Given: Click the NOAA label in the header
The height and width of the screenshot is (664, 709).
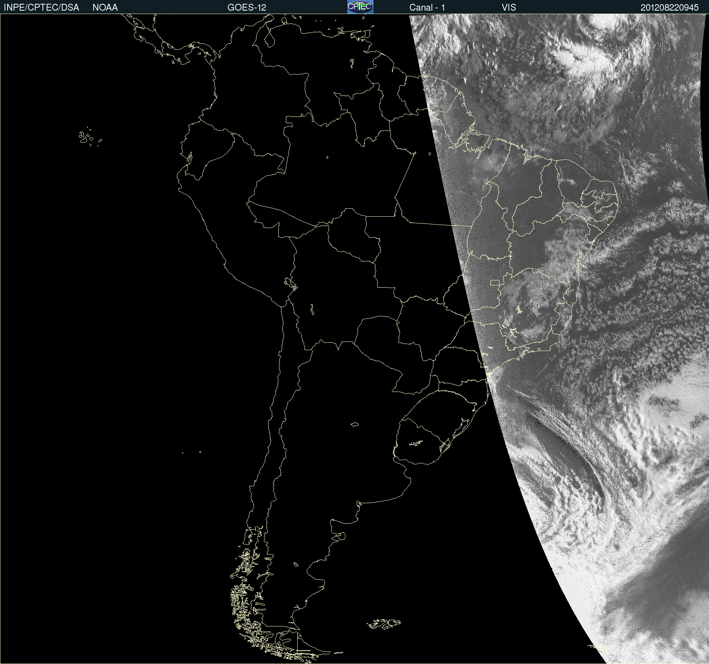Looking at the screenshot, I should click(x=105, y=8).
